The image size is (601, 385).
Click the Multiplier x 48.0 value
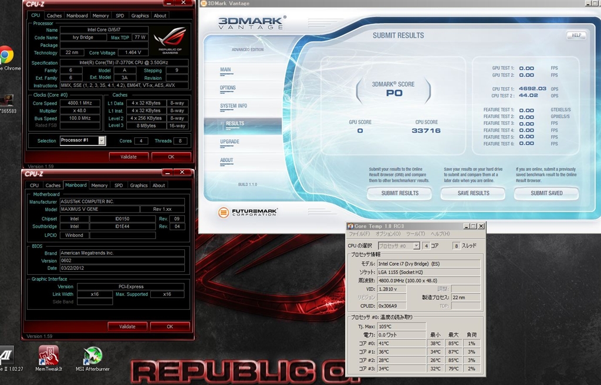coord(80,111)
